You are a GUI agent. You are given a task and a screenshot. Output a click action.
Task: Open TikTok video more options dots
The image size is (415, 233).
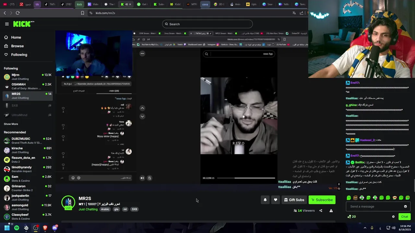[x=142, y=53]
